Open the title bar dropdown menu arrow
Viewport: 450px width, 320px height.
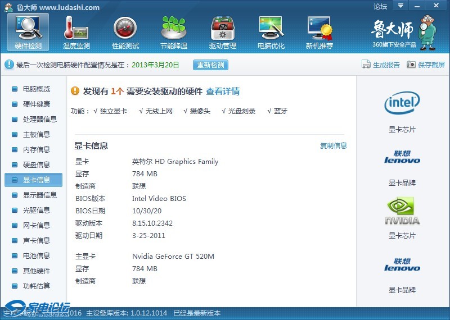(400, 6)
